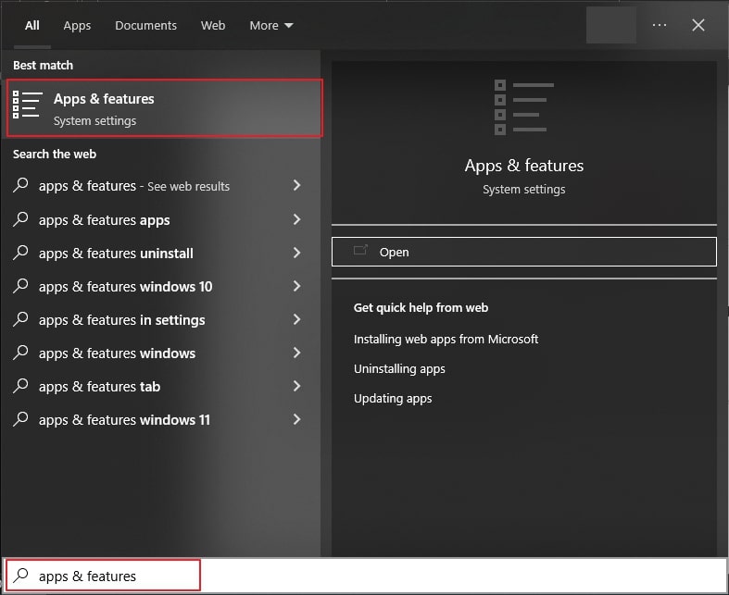Click the Open button in the preview pane
Image resolution: width=729 pixels, height=595 pixels.
524,252
